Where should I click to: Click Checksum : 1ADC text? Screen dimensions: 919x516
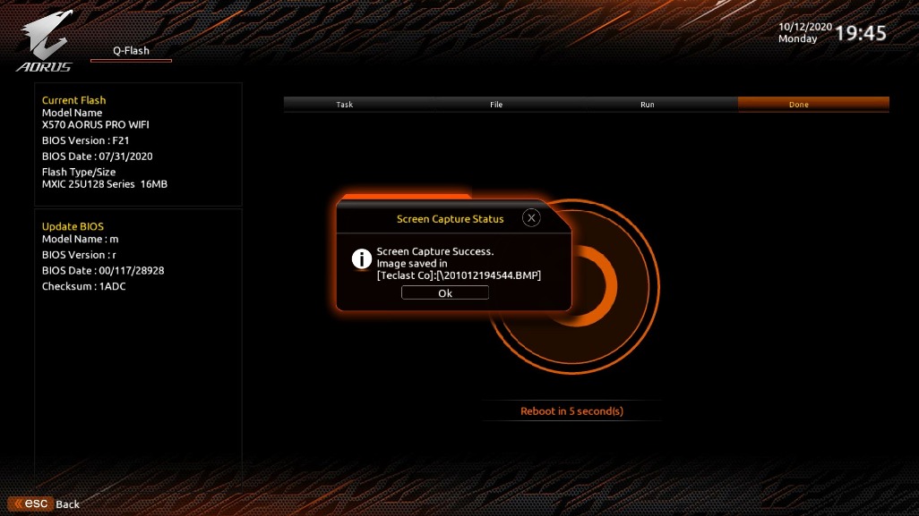point(84,286)
